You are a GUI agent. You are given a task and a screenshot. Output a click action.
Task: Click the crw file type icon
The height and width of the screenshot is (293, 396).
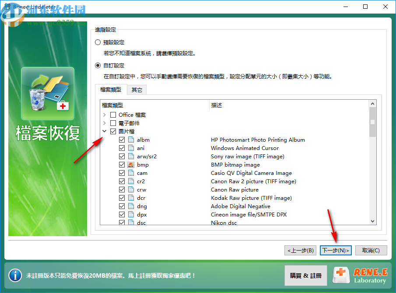click(x=131, y=189)
